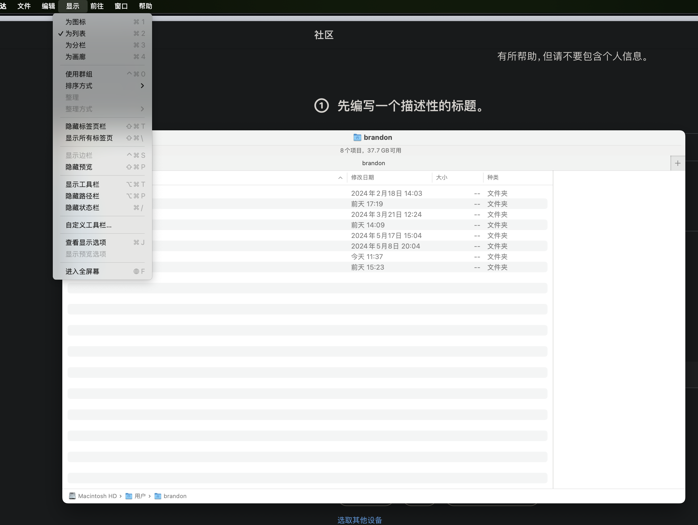Sort by 修改日期 column header
The height and width of the screenshot is (525, 698).
[x=362, y=178]
